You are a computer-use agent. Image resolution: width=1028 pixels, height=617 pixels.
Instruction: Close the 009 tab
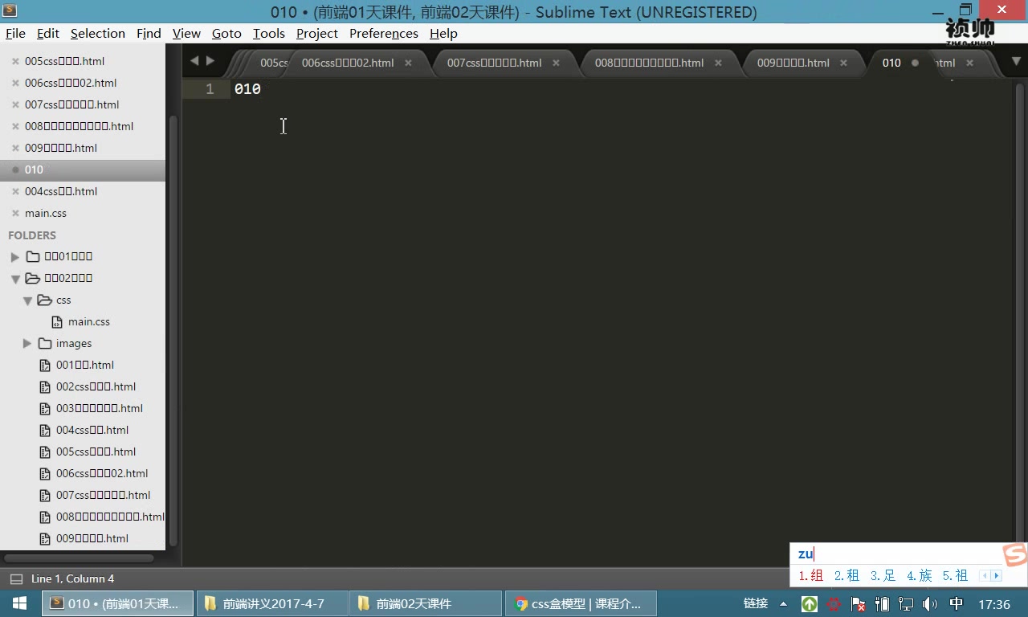[x=844, y=63]
